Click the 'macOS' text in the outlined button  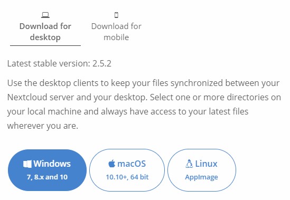132,164
